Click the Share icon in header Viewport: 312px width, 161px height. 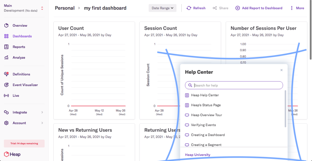click(215, 8)
